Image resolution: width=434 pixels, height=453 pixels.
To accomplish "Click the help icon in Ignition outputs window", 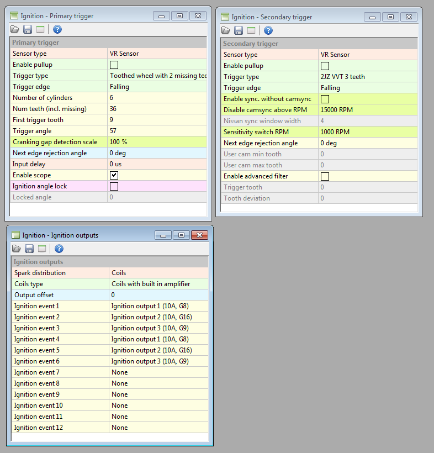I will pyautogui.click(x=59, y=249).
